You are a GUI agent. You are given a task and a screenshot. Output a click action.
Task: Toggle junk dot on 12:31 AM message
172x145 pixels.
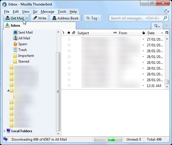click(x=143, y=86)
